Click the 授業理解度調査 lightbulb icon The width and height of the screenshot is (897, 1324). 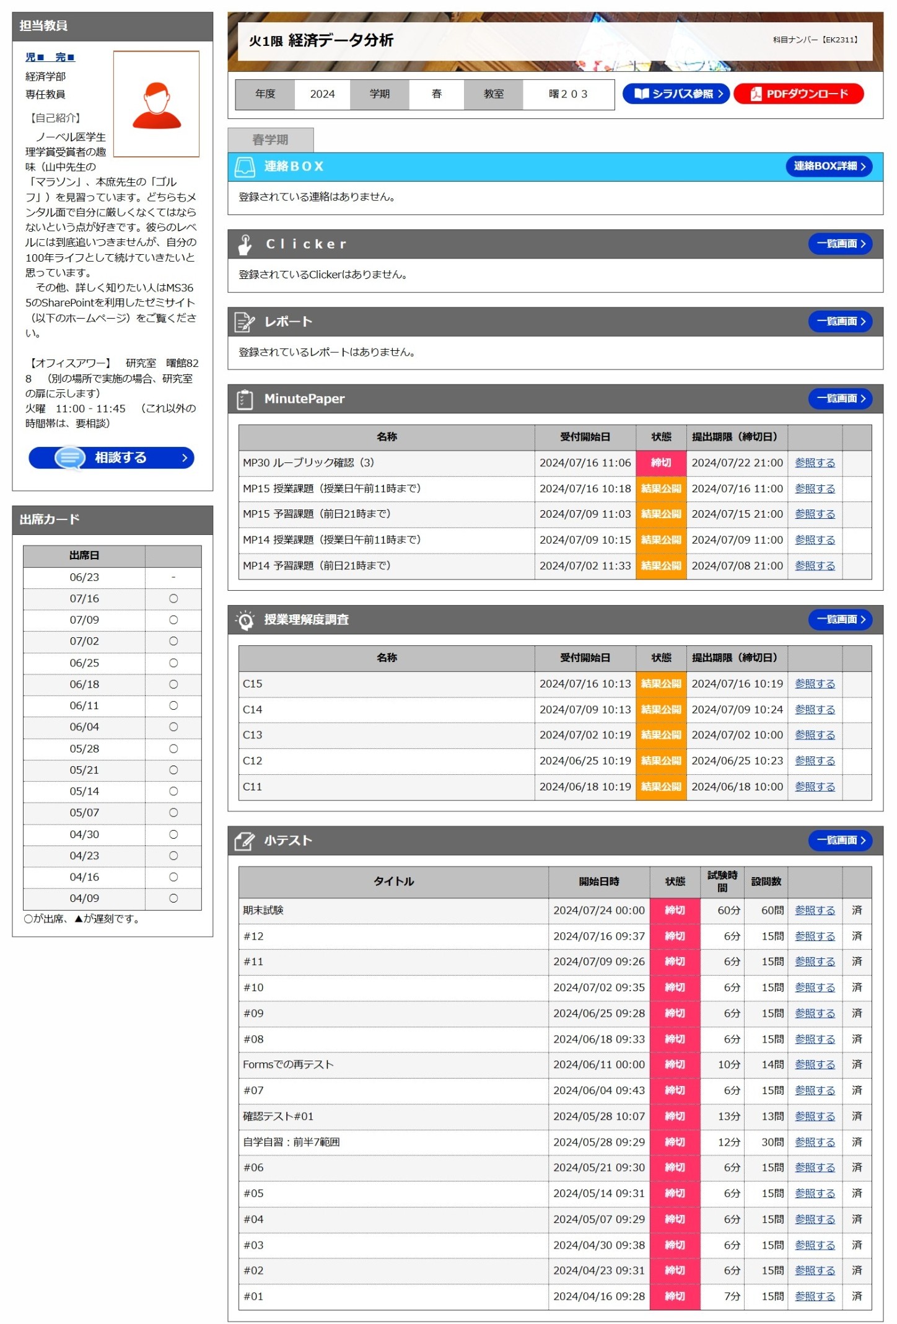point(245,620)
